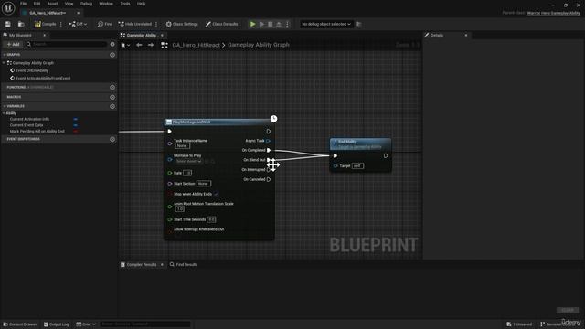Image resolution: width=585 pixels, height=329 pixels.
Task: Click Gameplay Ability Graph in the breadcrumb
Action: pyautogui.click(x=259, y=45)
